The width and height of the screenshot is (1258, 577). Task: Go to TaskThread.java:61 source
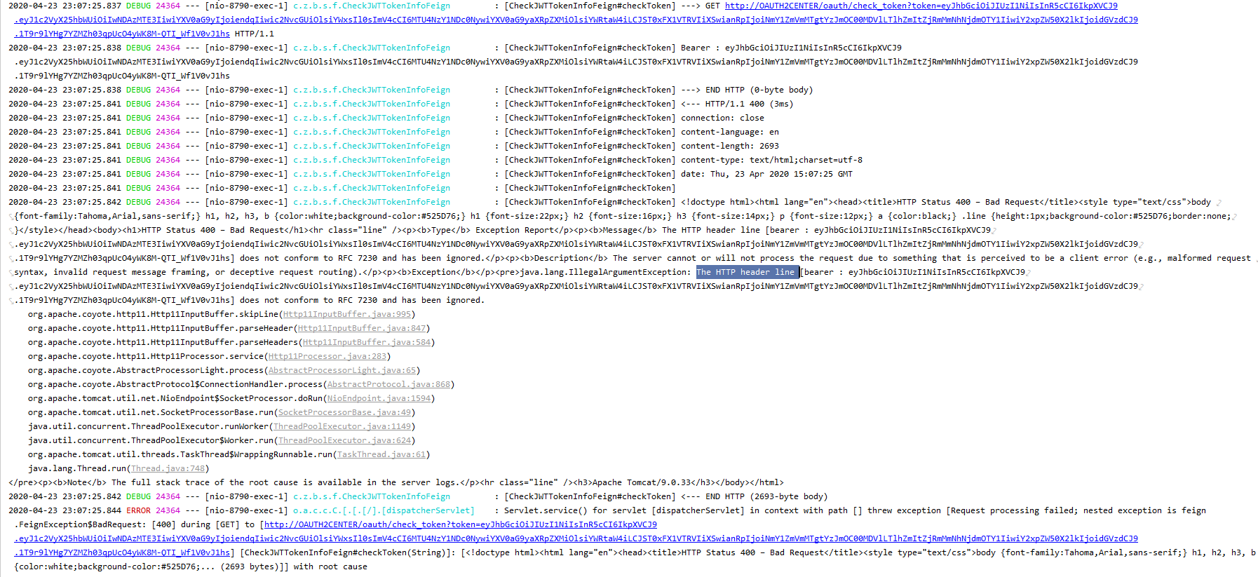tap(381, 454)
